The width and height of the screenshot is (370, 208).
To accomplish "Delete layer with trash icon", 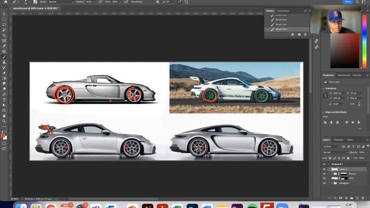I will (363, 198).
